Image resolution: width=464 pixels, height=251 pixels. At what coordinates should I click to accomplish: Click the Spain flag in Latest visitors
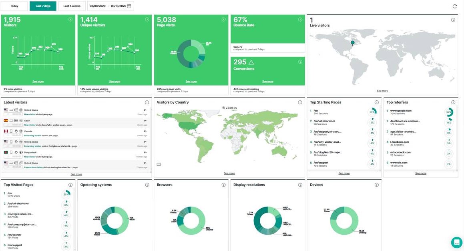6,120
